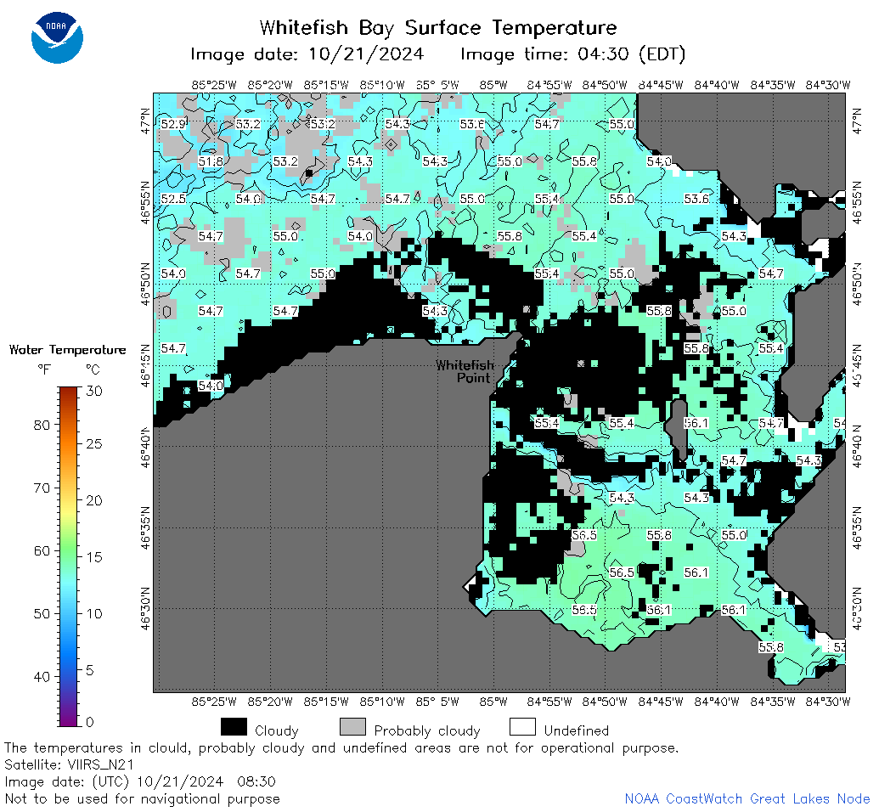Click the Image time 04:30 (EDT) text
The width and height of the screenshot is (879, 812).
point(573,54)
